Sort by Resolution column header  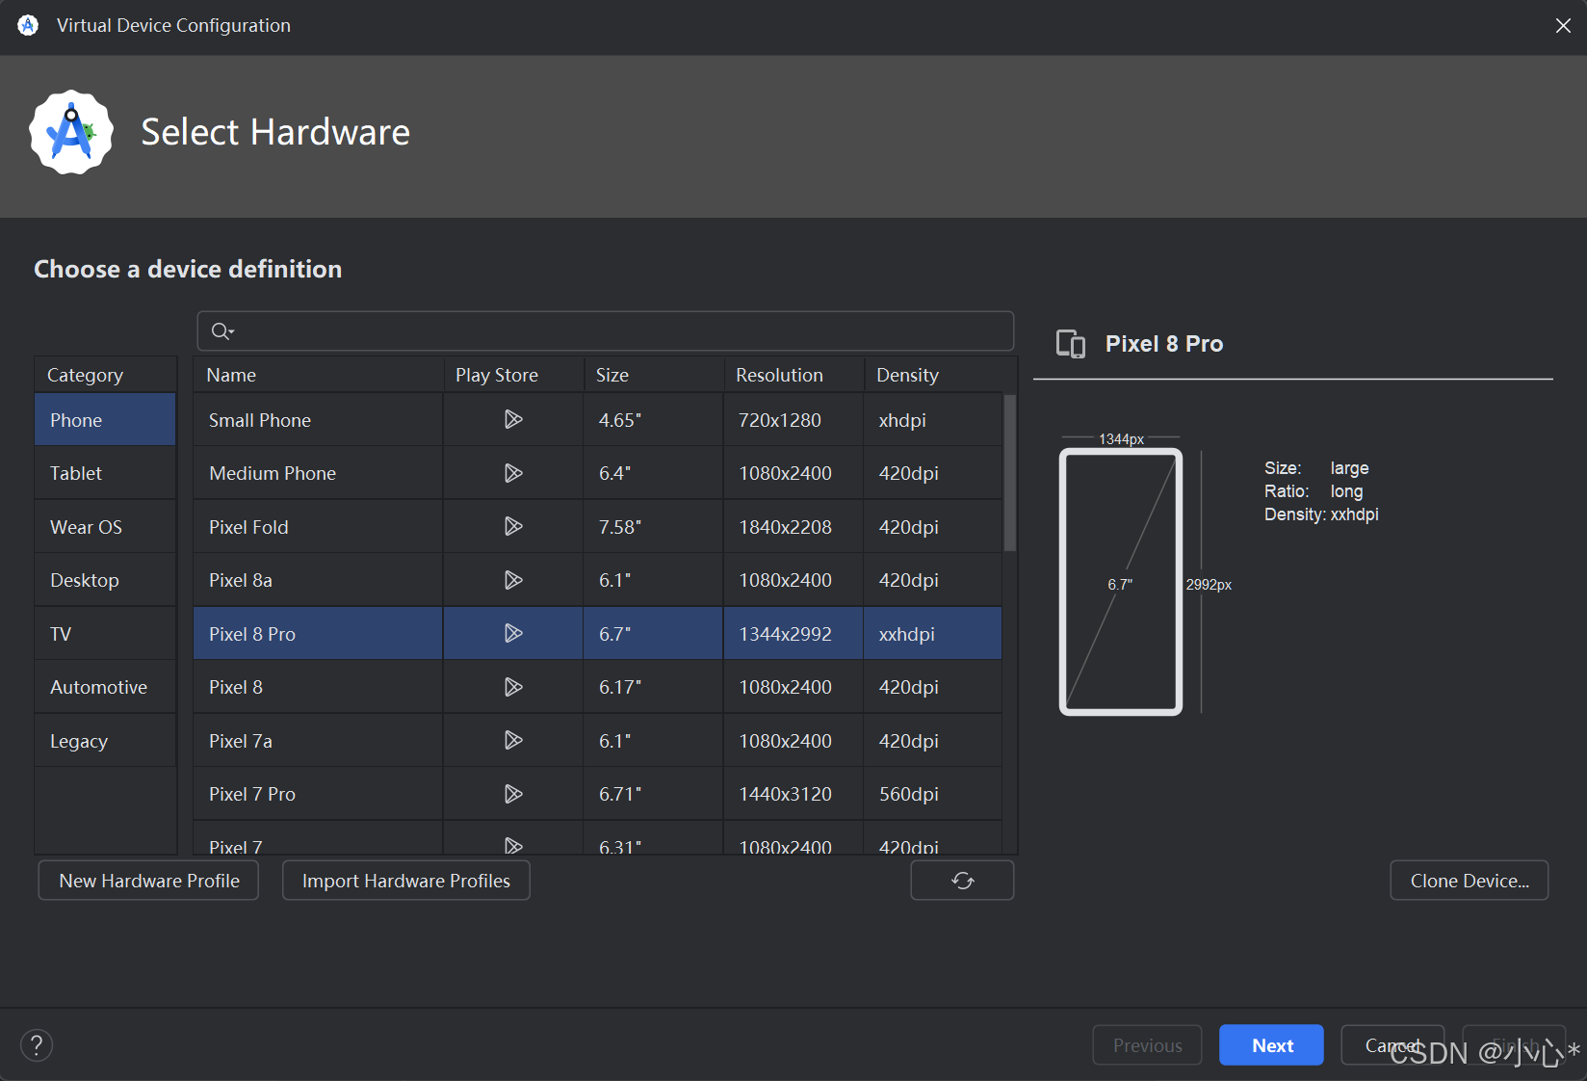pyautogui.click(x=793, y=375)
